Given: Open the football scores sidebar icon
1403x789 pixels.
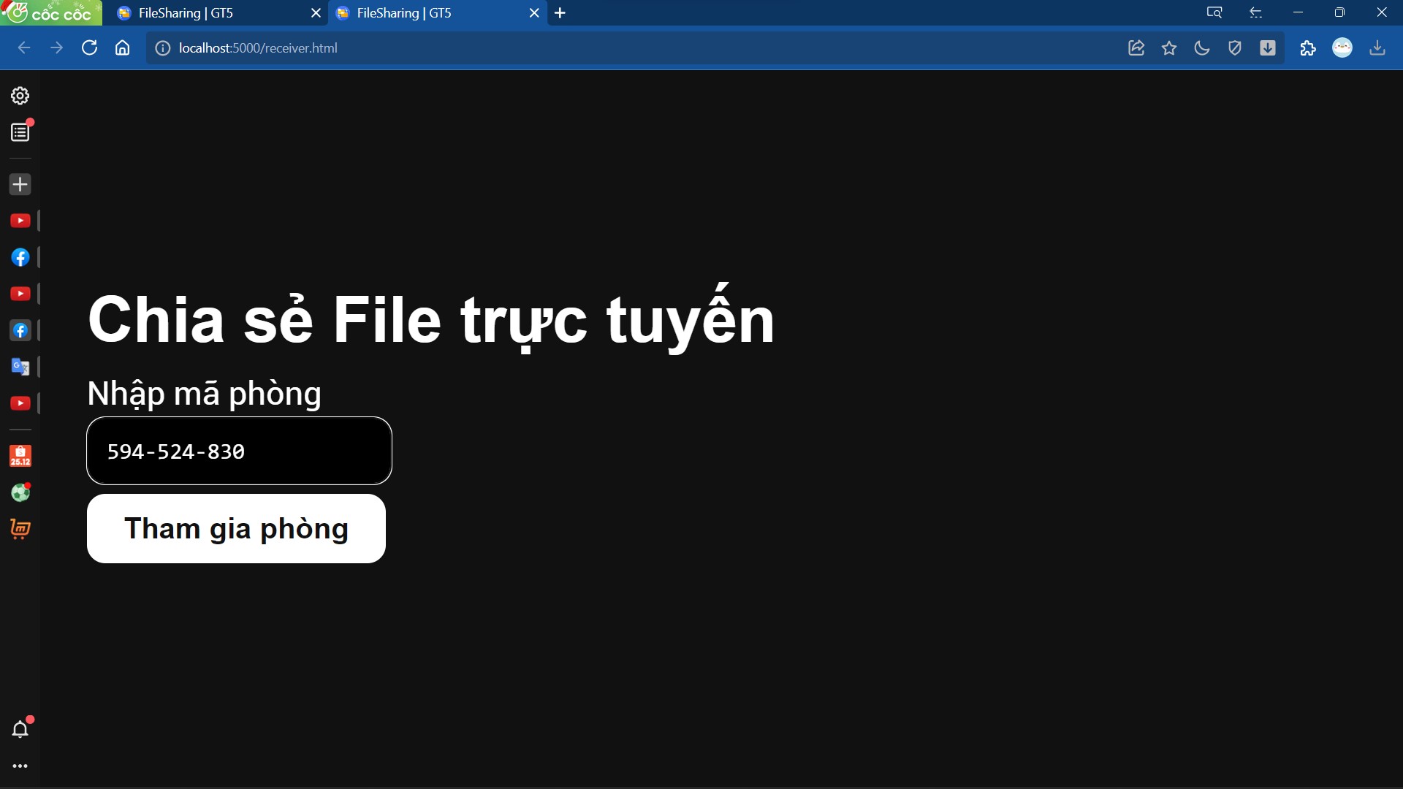Looking at the screenshot, I should tap(20, 492).
